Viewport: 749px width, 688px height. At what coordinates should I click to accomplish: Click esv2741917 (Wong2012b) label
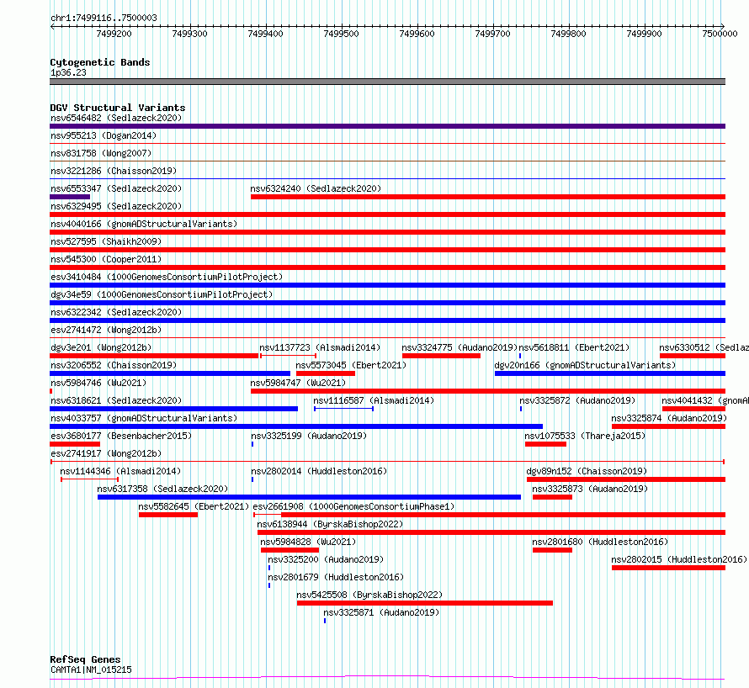tap(106, 453)
